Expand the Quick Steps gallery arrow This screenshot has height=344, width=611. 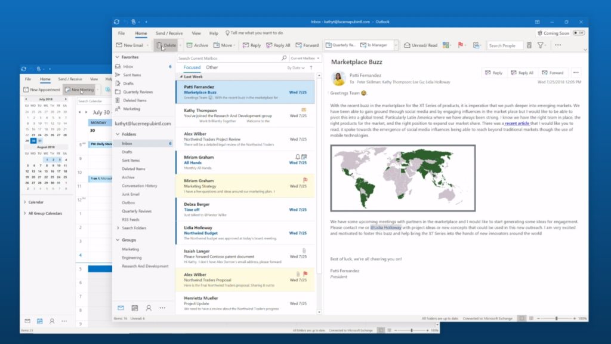coord(396,45)
